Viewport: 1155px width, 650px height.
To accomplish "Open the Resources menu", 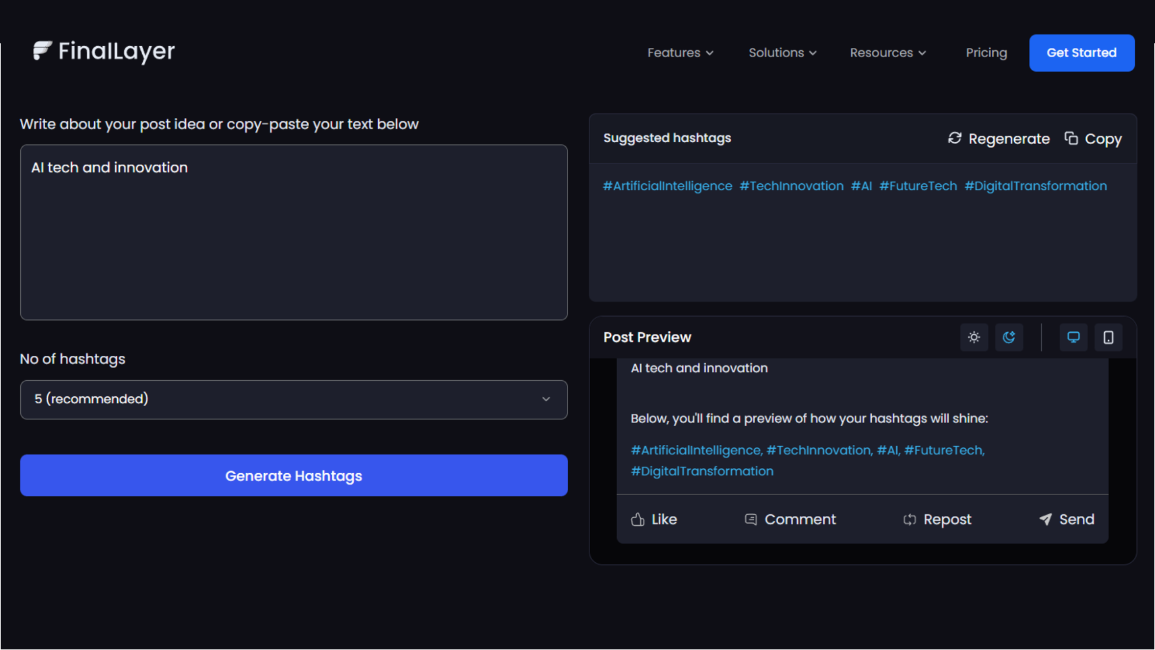I will [x=887, y=53].
